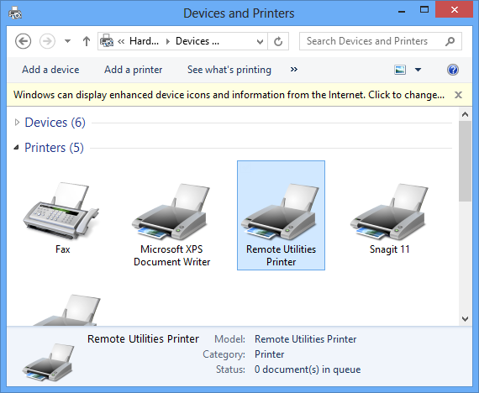Focus the Search Devices and Printers box

pyautogui.click(x=381, y=41)
